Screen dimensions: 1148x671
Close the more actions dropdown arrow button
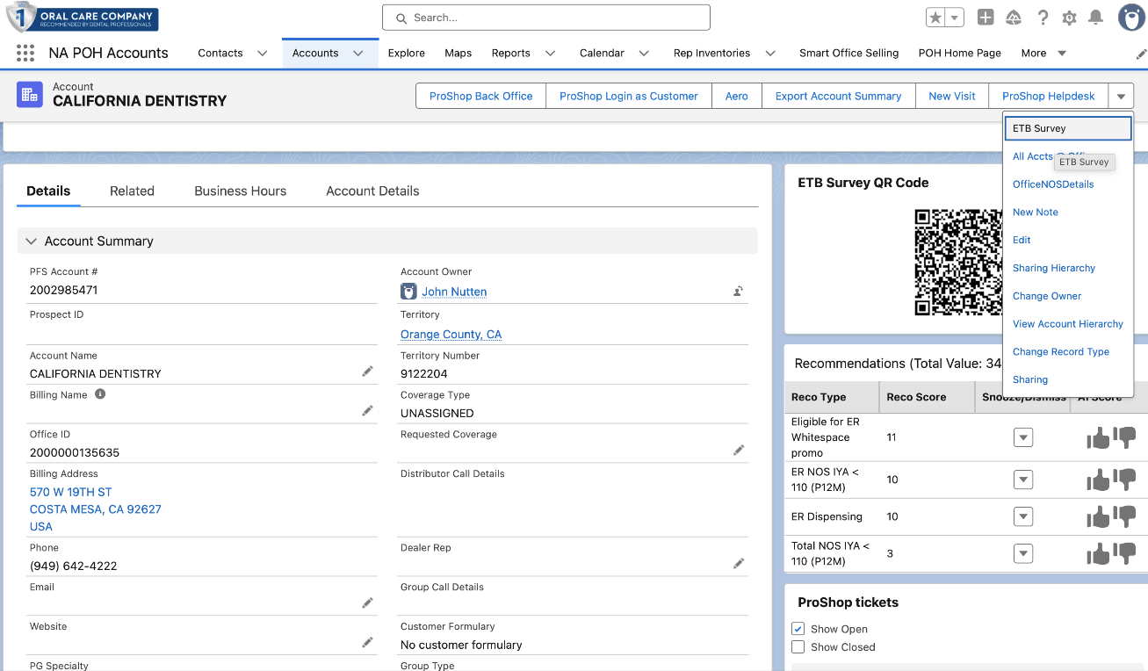[1122, 97]
